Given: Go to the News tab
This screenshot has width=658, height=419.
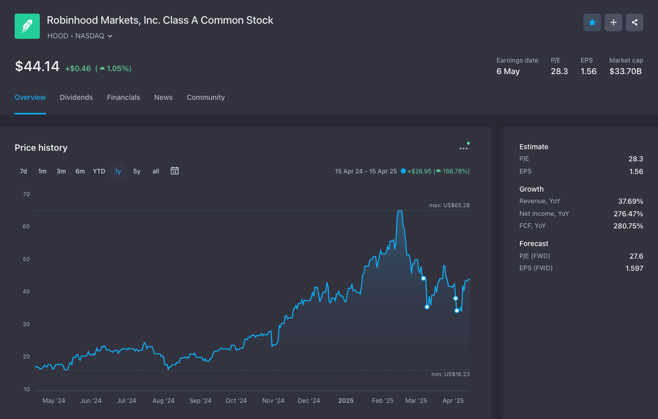Looking at the screenshot, I should point(163,97).
